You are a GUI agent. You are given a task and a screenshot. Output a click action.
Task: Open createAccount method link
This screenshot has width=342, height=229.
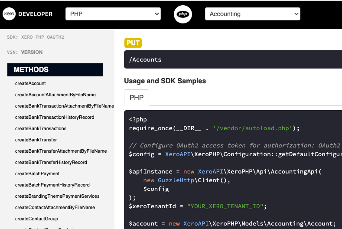coord(30,83)
